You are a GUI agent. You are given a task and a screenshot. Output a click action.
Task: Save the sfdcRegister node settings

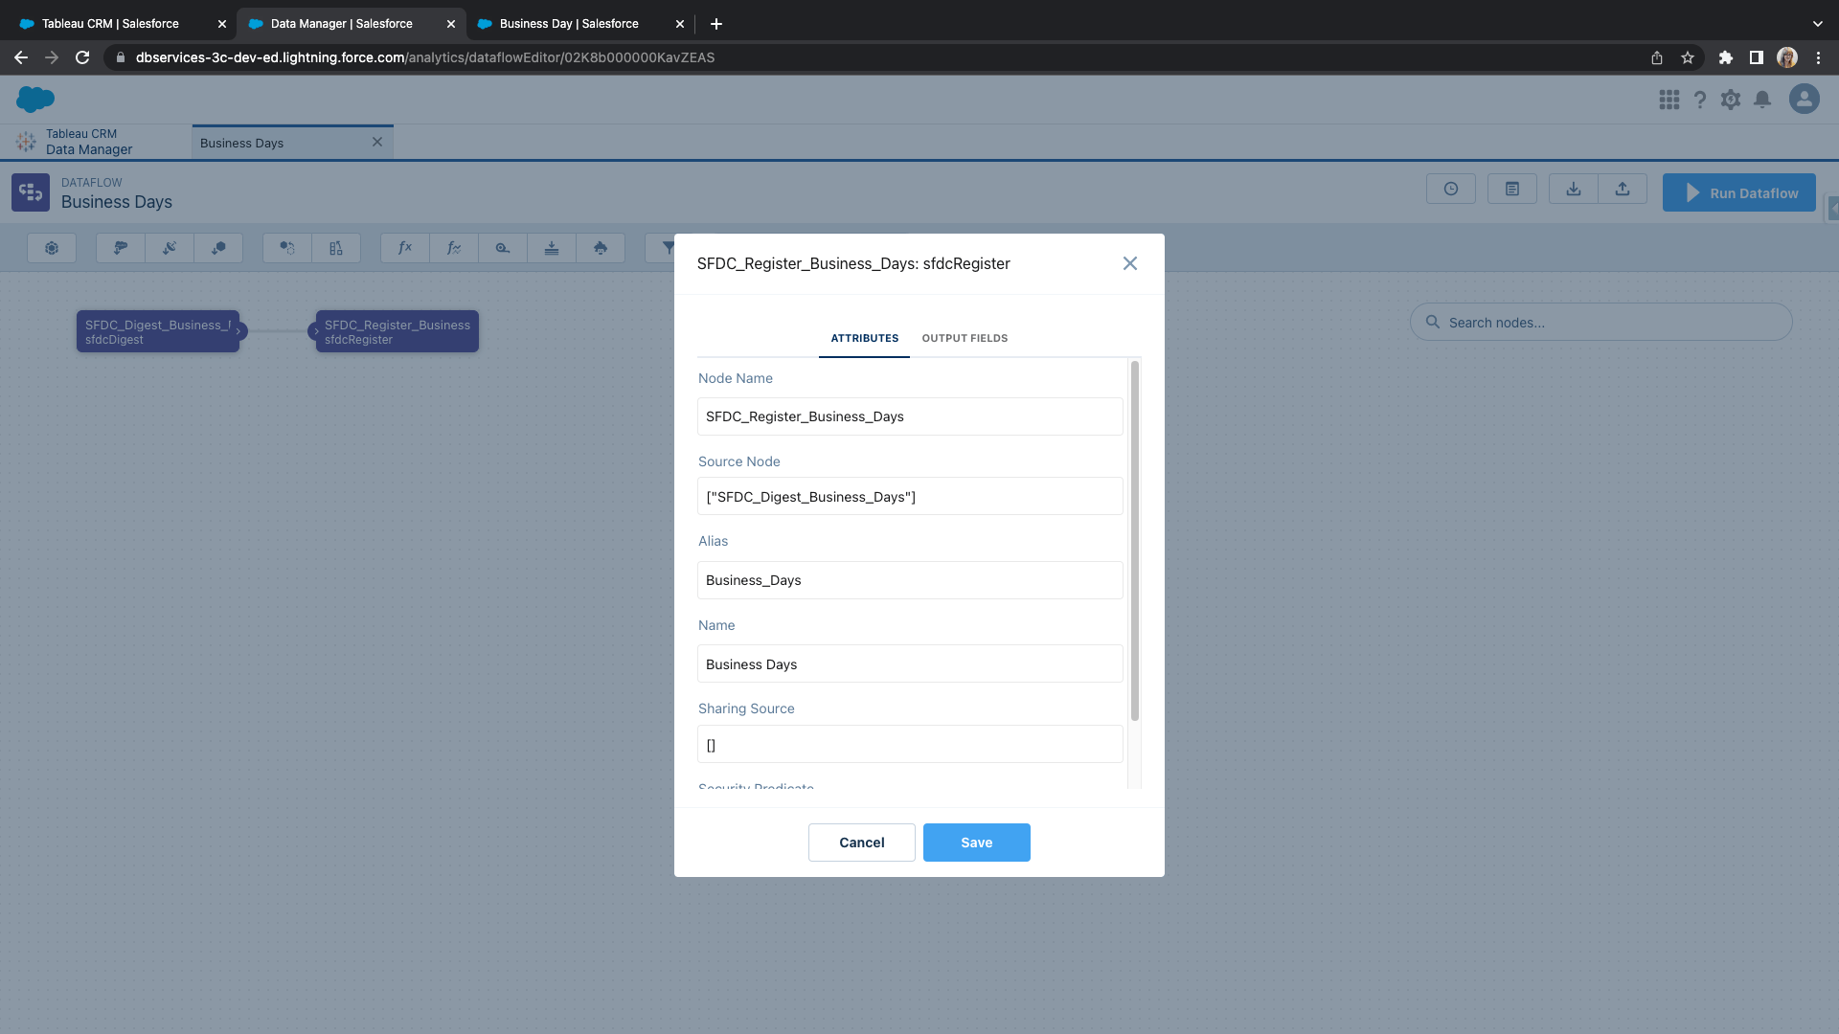[x=976, y=843]
